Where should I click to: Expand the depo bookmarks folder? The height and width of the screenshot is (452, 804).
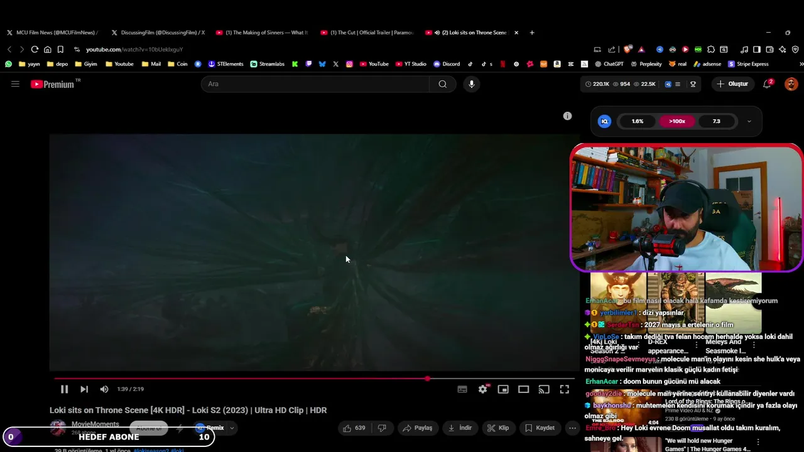pos(57,64)
